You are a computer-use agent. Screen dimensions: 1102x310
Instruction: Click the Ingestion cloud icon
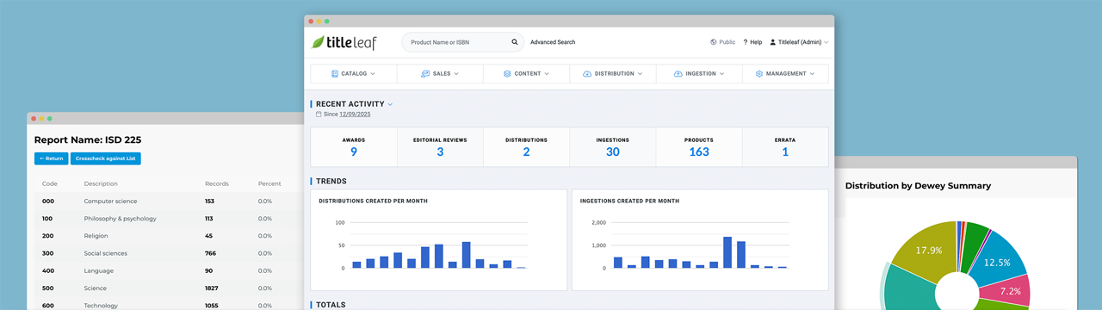[x=678, y=74]
